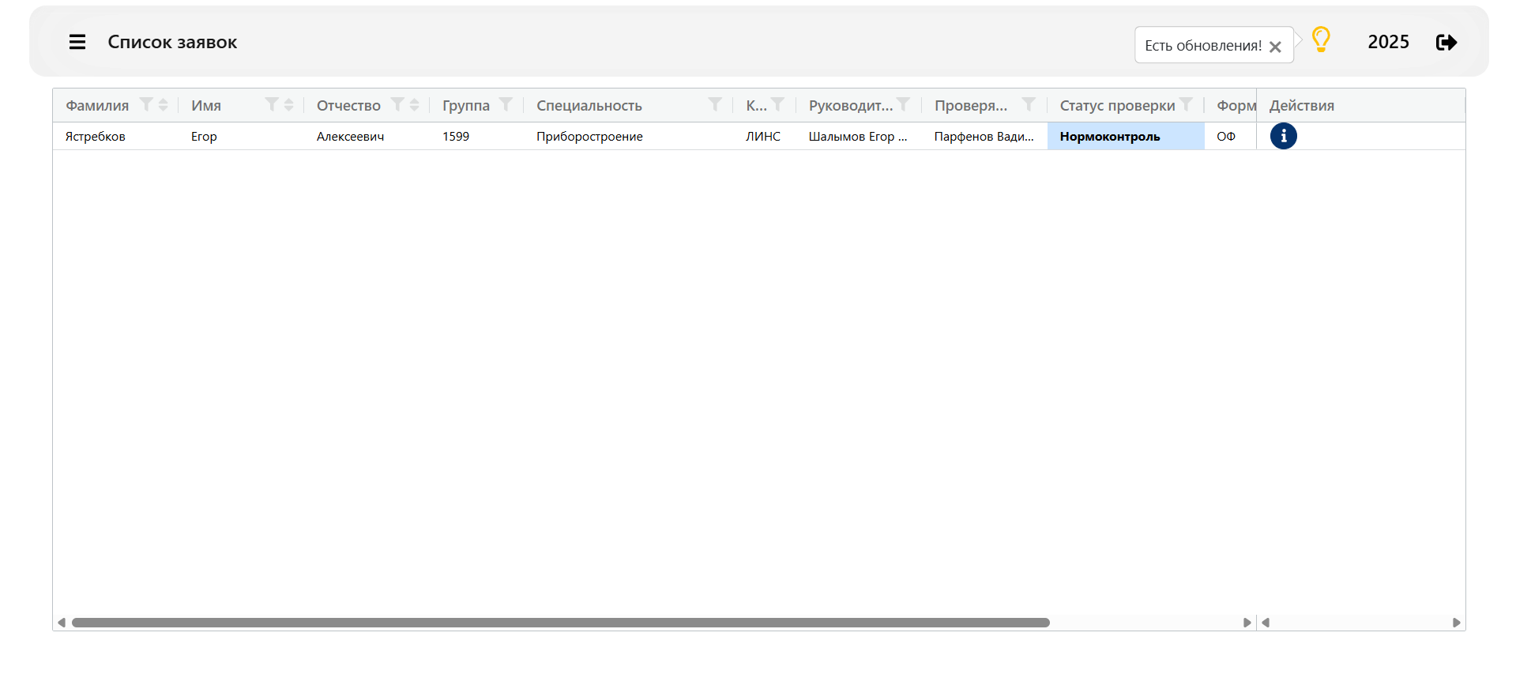
Task: Open filter for Группа column
Action: [x=506, y=104]
